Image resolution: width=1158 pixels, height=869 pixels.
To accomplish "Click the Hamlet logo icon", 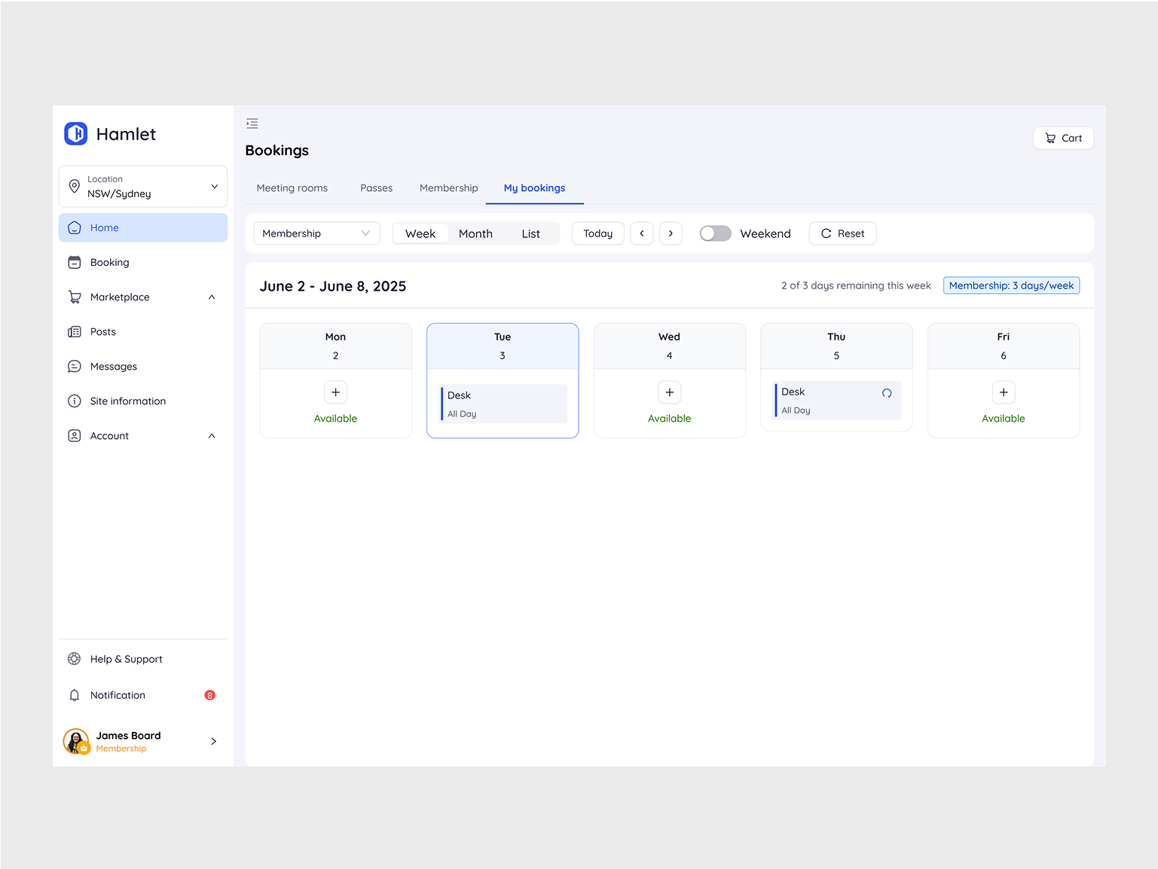I will point(76,134).
